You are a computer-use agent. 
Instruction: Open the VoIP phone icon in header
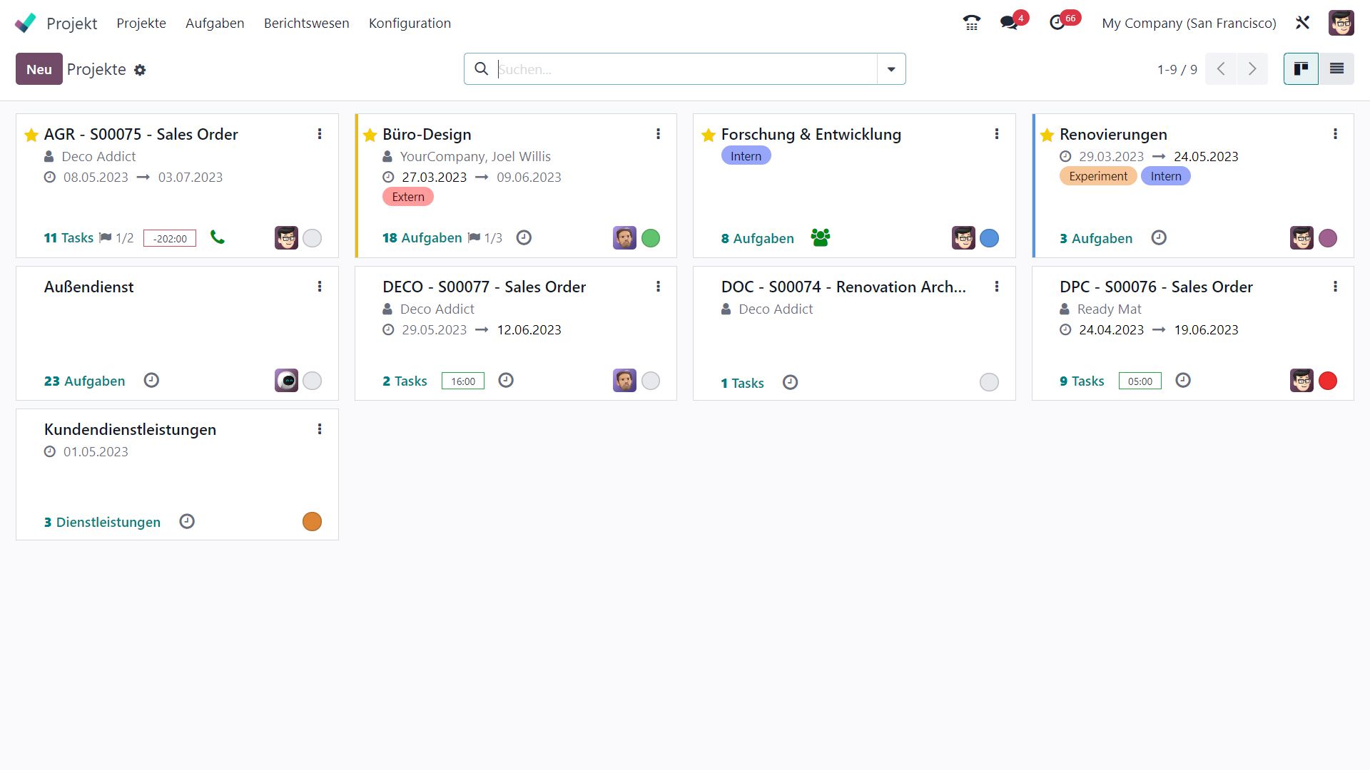coord(971,23)
